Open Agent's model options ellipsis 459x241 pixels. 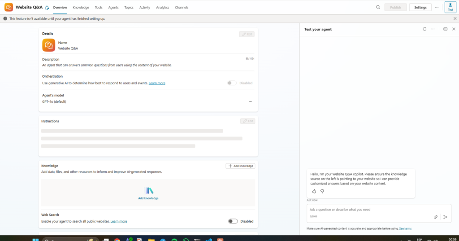(251, 101)
